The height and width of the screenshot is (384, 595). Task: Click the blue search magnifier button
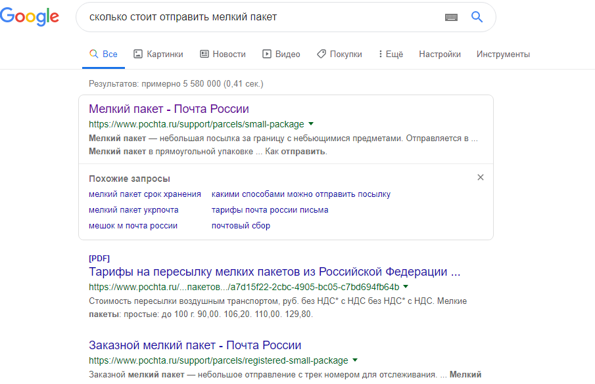477,16
